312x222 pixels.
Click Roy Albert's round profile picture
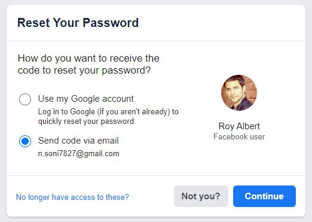(x=239, y=93)
